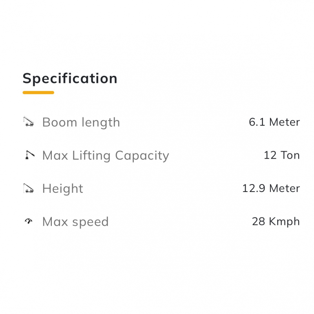Click the Kmph unit text
This screenshot has height=314, width=314.
pos(284,222)
